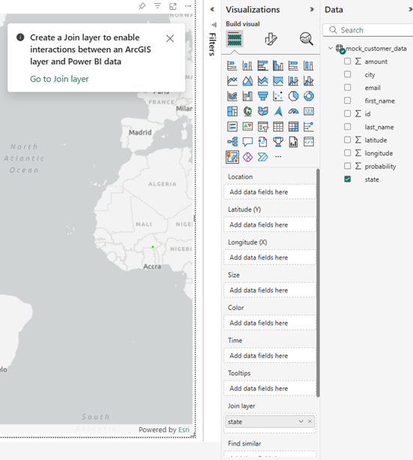Switch to the Analytics tab
413x460 pixels.
coord(307,39)
